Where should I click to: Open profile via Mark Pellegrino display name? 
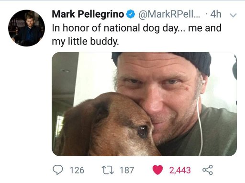coord(88,14)
